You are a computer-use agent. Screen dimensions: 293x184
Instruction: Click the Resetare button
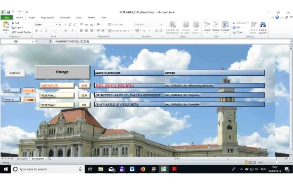tap(15, 73)
